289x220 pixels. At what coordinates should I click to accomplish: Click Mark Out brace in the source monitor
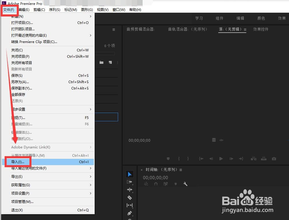tap(188, 159)
